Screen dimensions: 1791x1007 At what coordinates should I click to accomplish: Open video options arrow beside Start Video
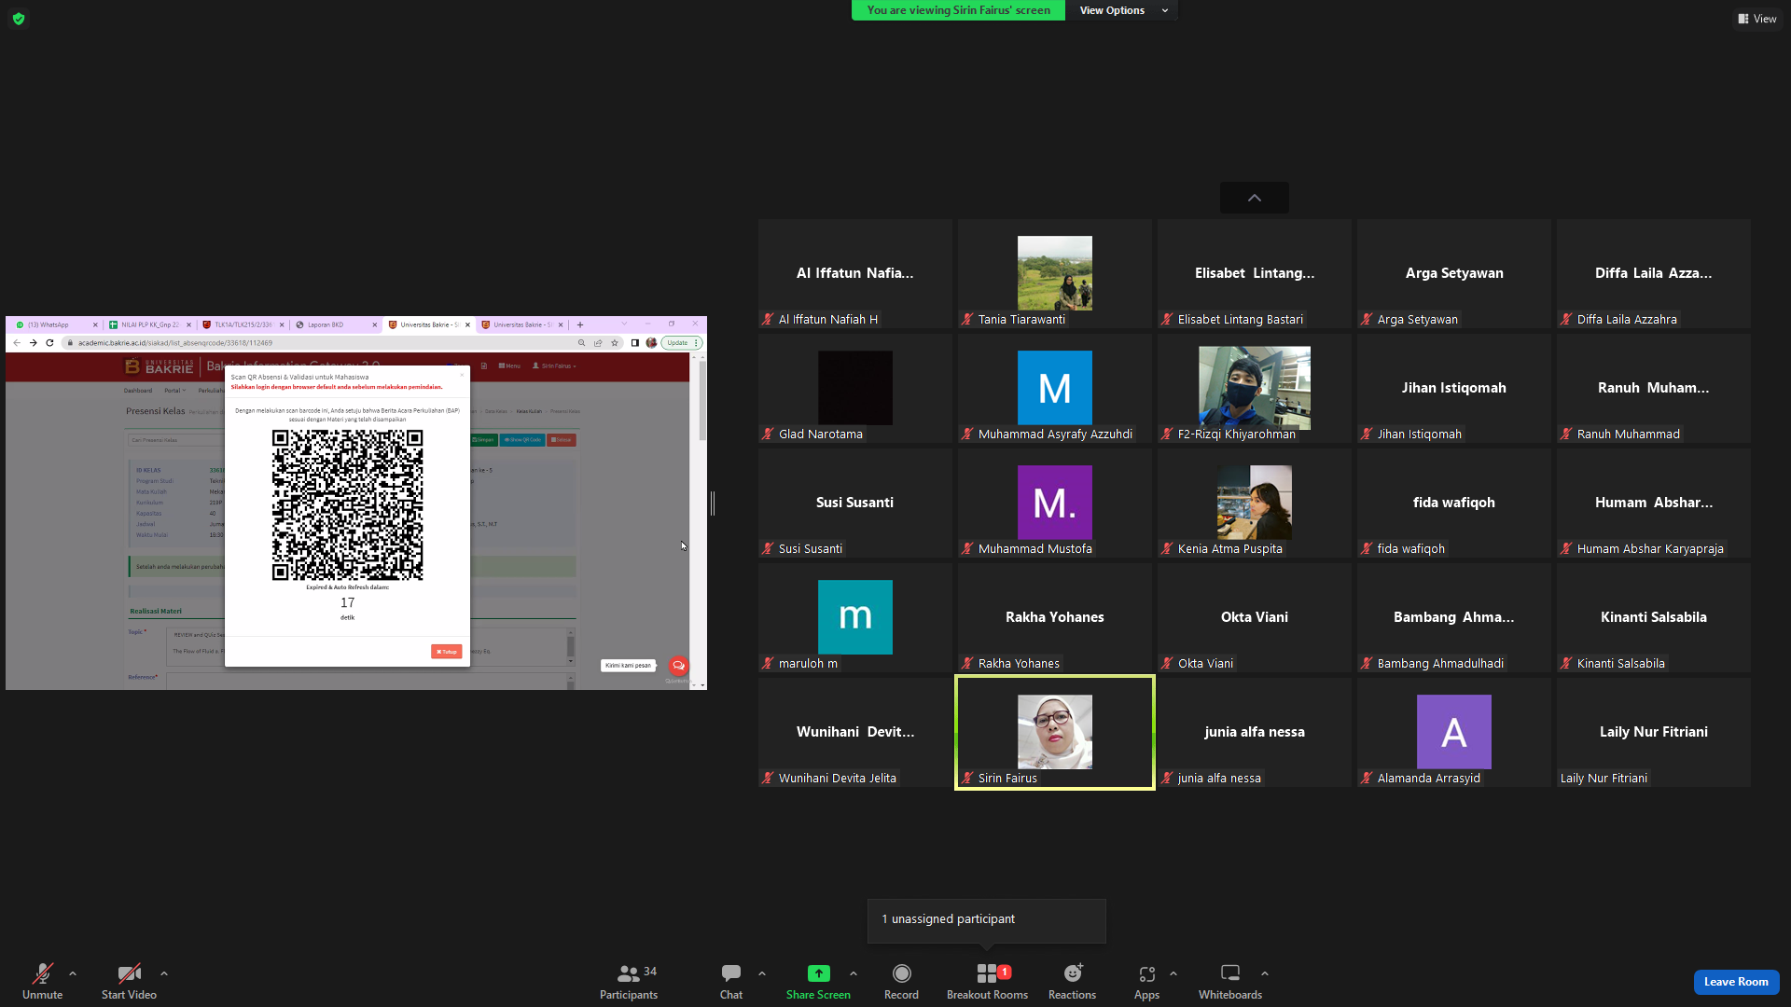(164, 973)
